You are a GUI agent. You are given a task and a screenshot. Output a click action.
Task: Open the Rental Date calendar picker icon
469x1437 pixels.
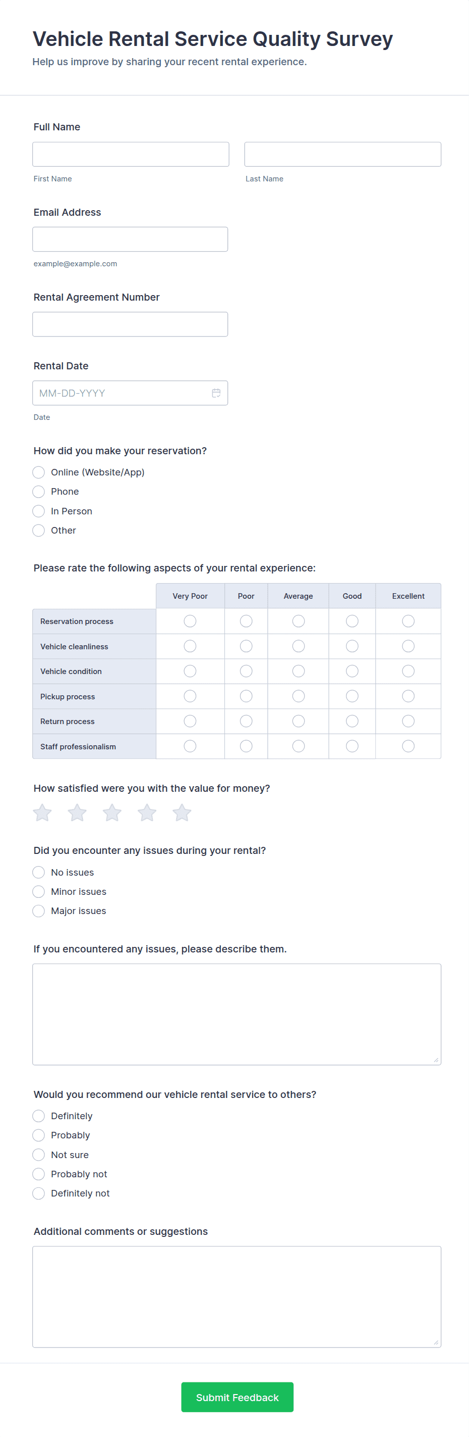[216, 393]
